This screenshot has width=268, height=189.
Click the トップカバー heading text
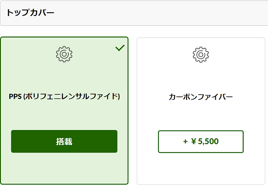pyautogui.click(x=30, y=13)
